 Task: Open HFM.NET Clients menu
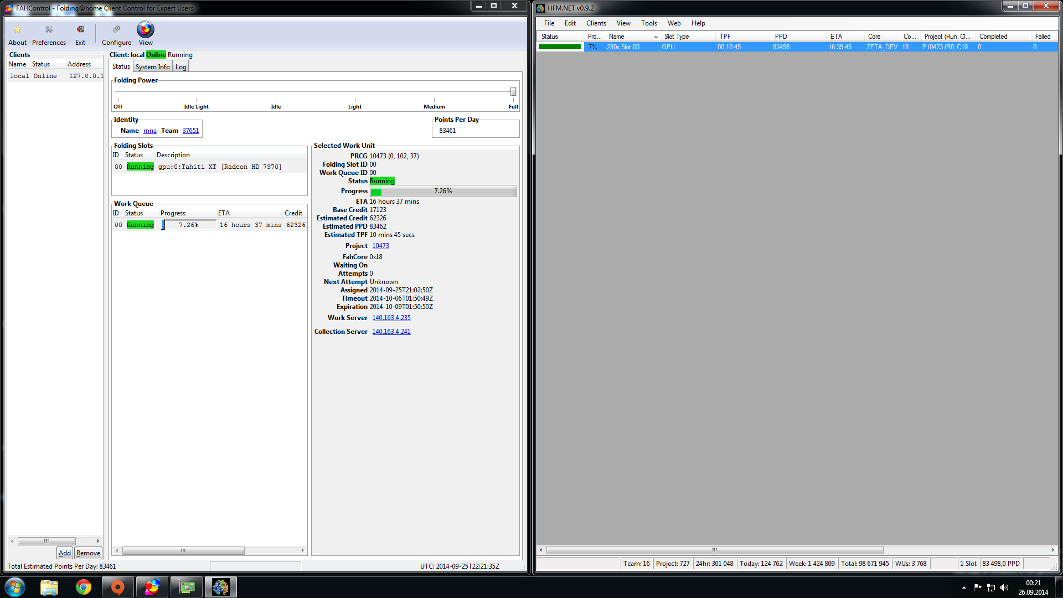pos(596,23)
